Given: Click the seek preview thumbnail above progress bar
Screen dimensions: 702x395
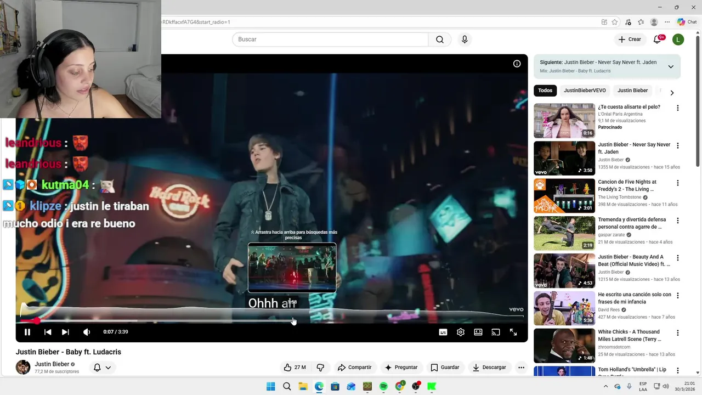Looking at the screenshot, I should (292, 268).
